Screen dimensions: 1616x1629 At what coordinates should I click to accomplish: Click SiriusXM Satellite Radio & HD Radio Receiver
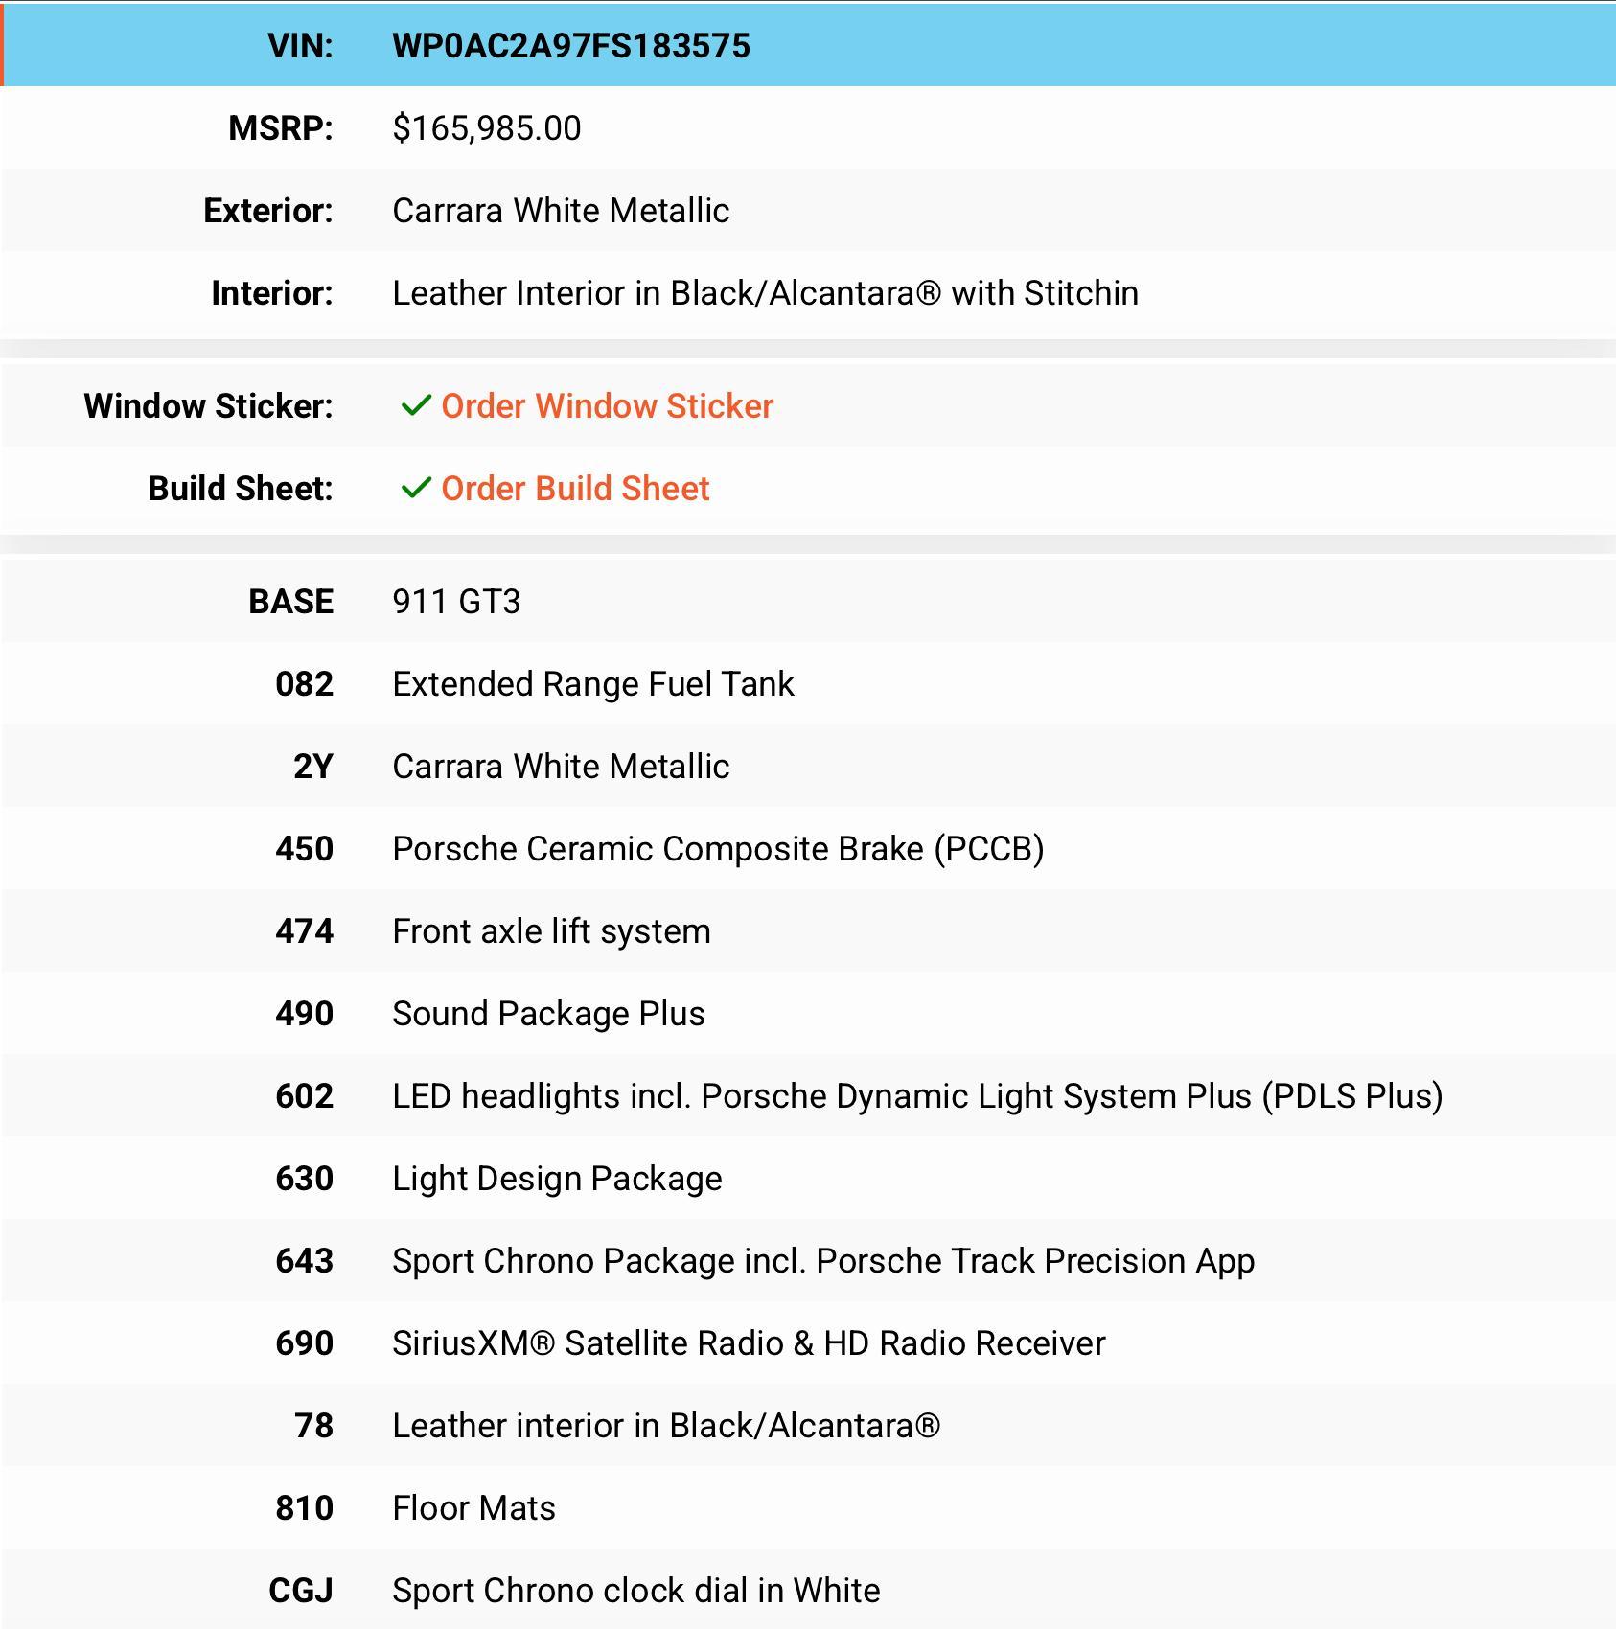tap(750, 1343)
